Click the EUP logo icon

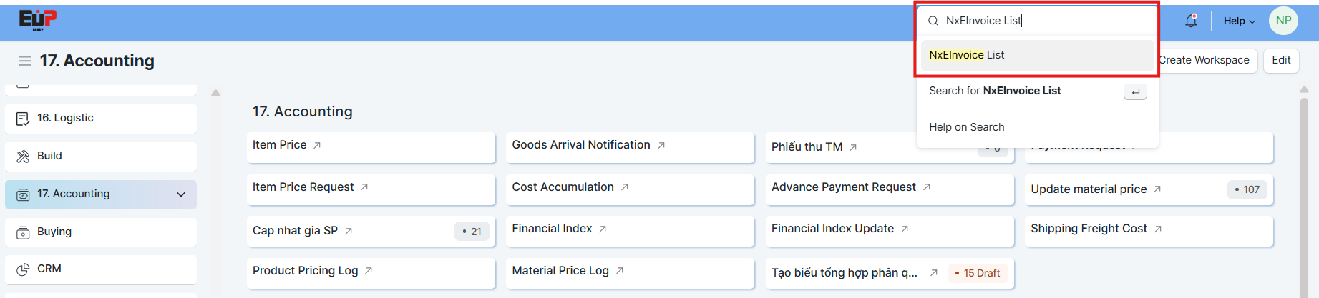coord(37,20)
